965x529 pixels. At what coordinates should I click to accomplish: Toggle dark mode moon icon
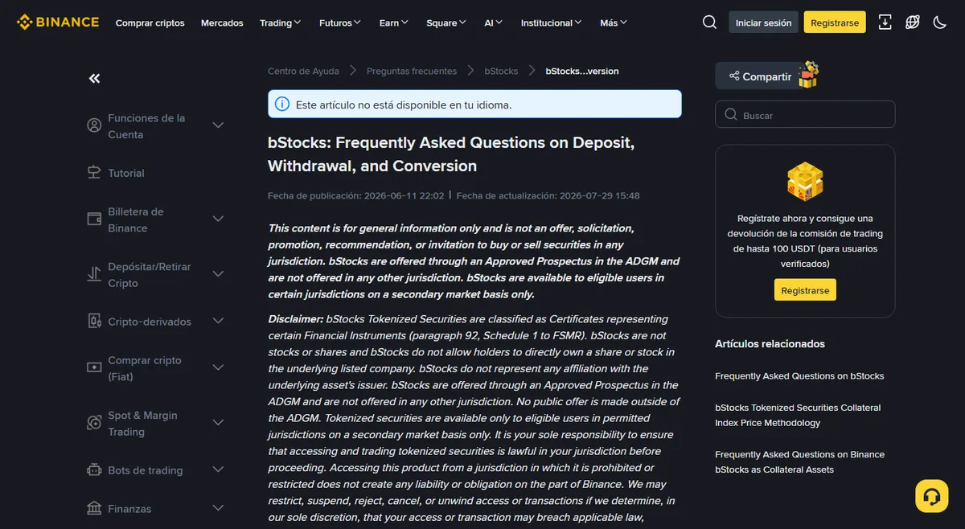939,23
